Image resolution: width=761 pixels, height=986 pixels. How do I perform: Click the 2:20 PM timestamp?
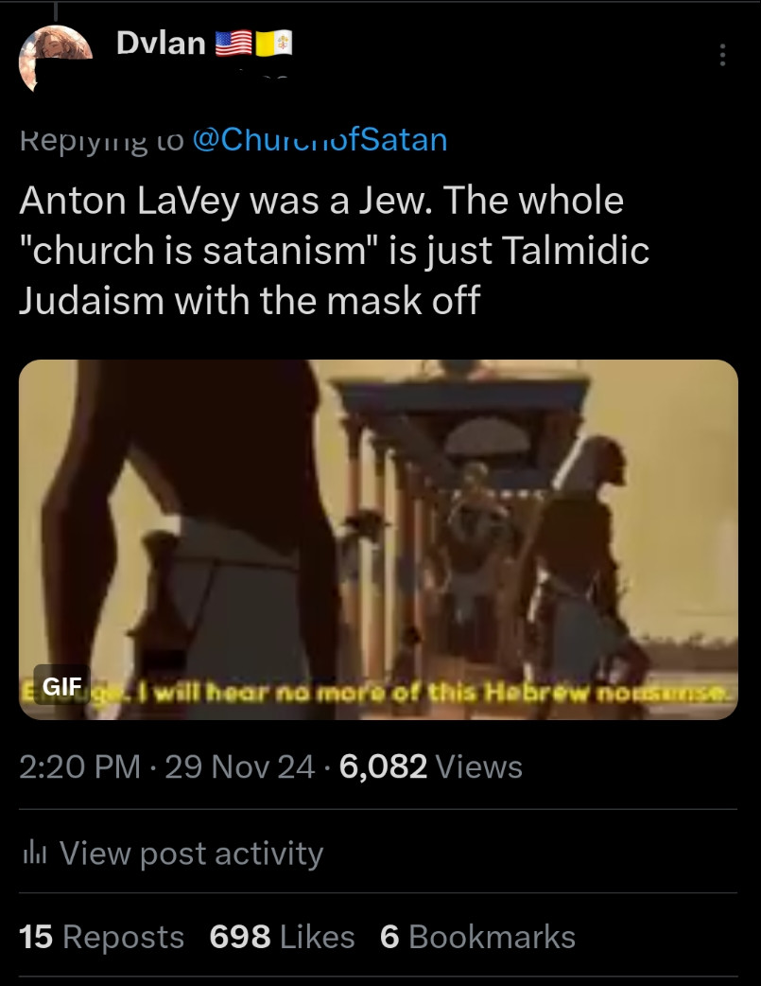pos(79,766)
